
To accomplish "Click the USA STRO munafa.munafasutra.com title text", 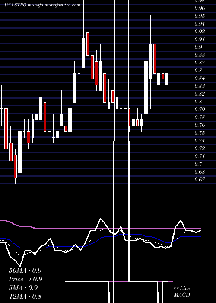I will pos(42,5).
